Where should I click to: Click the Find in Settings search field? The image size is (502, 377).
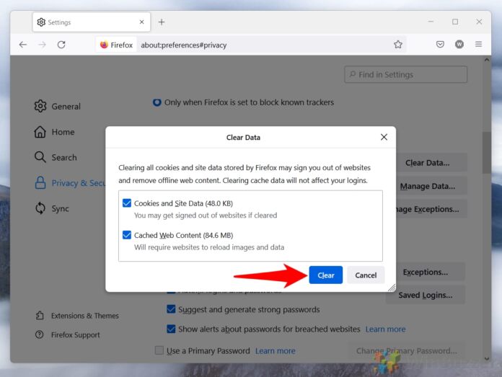click(x=405, y=74)
